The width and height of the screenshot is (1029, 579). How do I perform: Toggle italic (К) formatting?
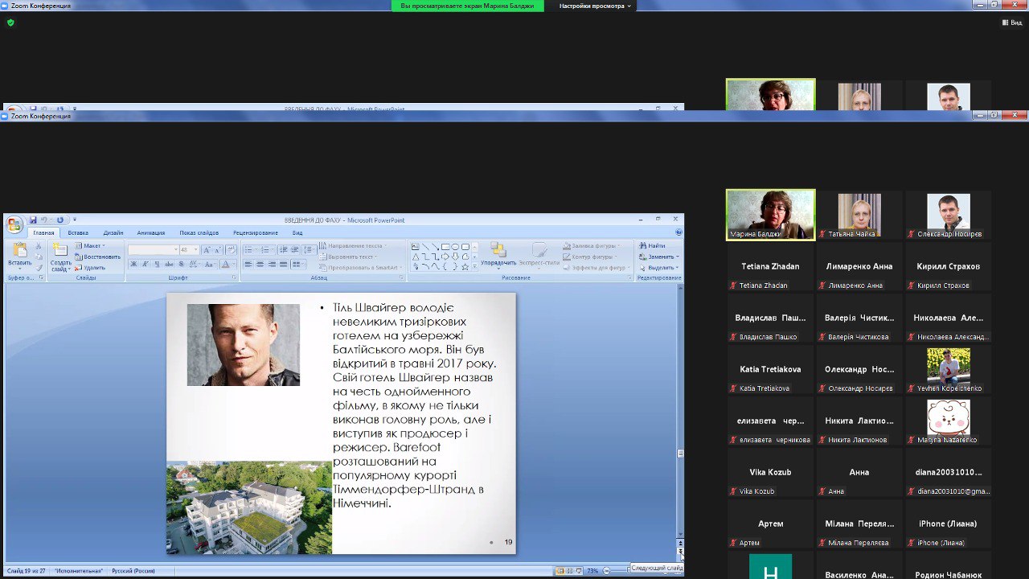tap(145, 265)
